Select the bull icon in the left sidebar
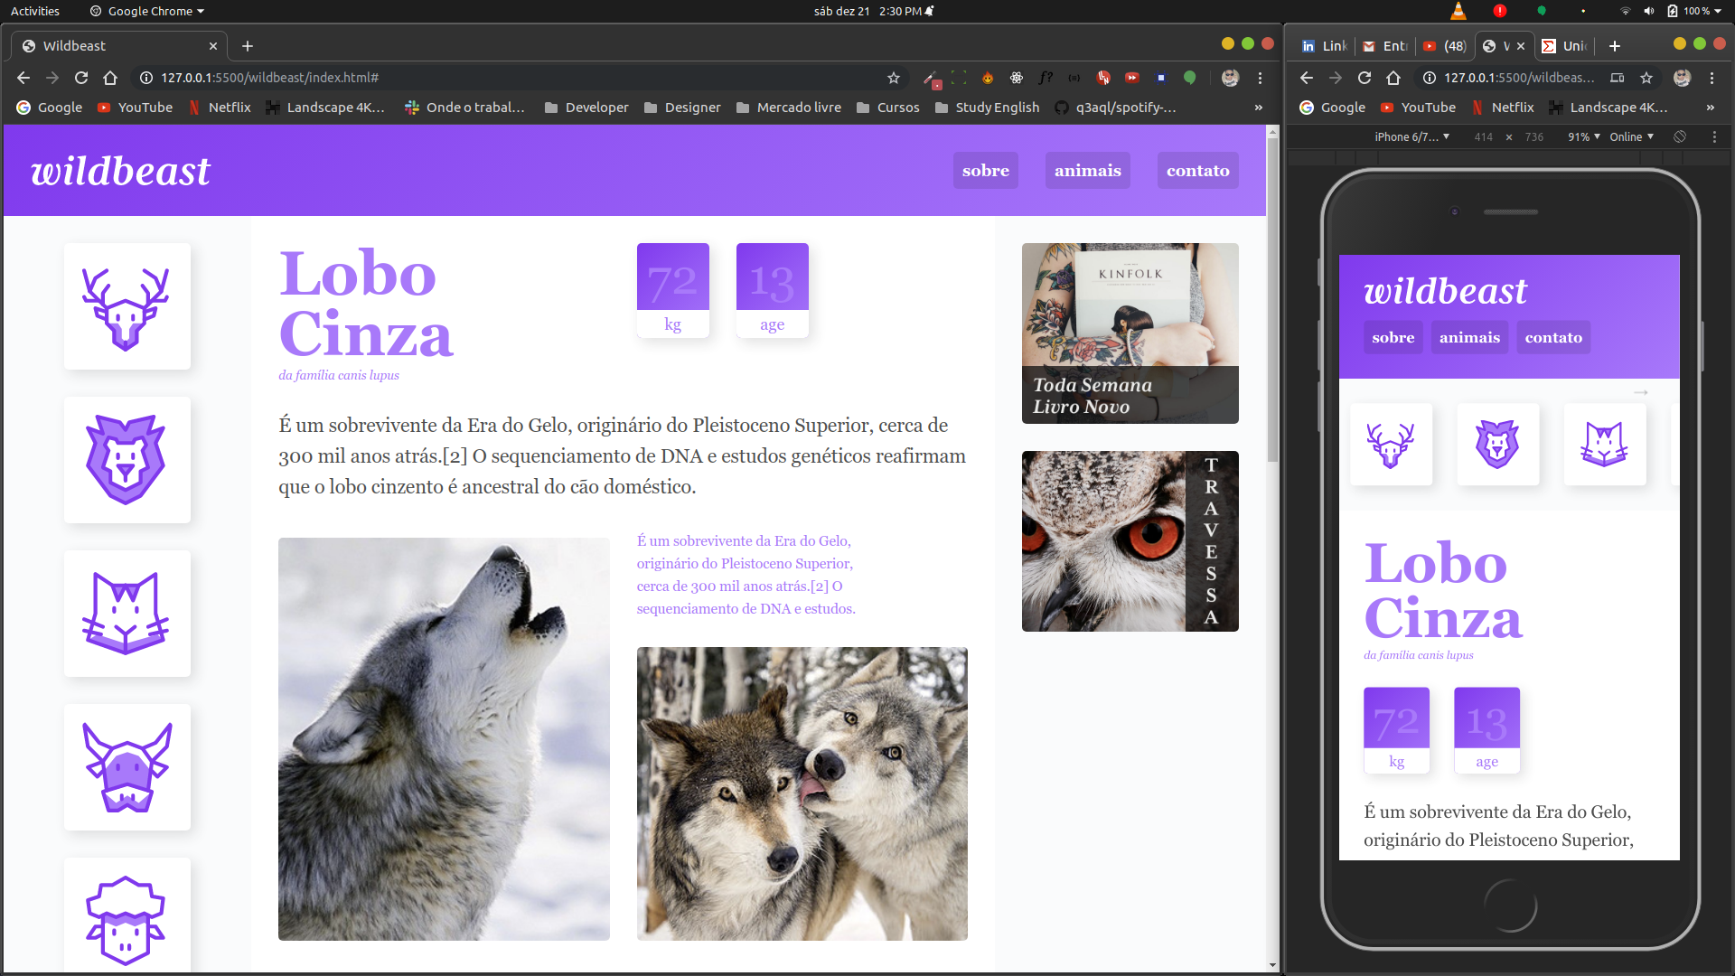 127,767
